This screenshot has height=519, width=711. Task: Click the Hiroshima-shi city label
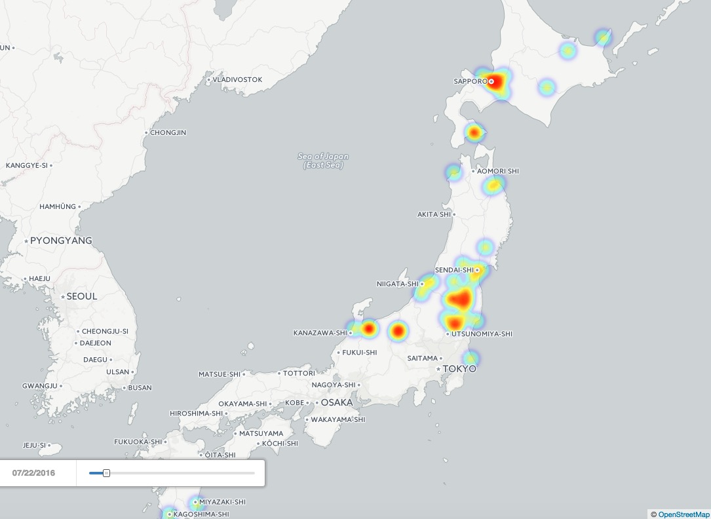pos(197,413)
